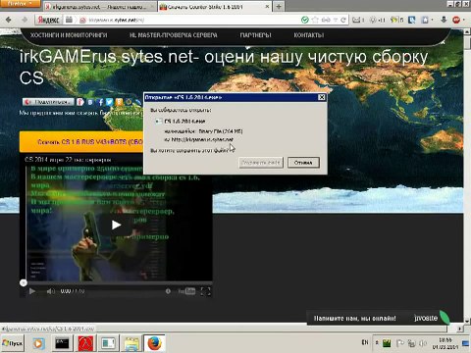
Task: Click the Отмена button in download dialog
Action: (303, 163)
